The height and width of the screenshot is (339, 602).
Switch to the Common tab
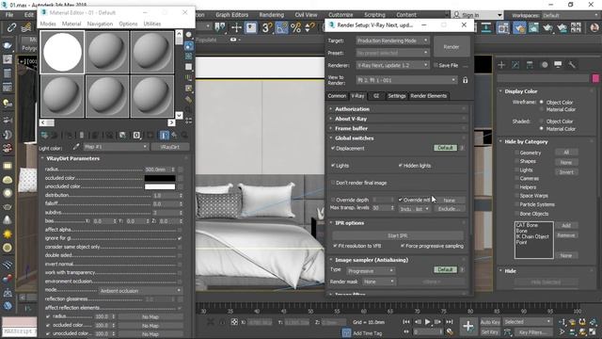[337, 96]
